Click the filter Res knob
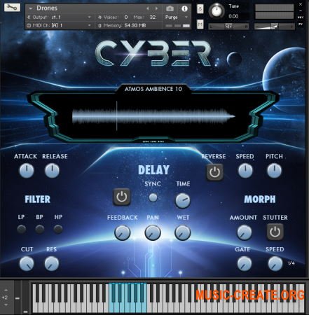 [52, 264]
